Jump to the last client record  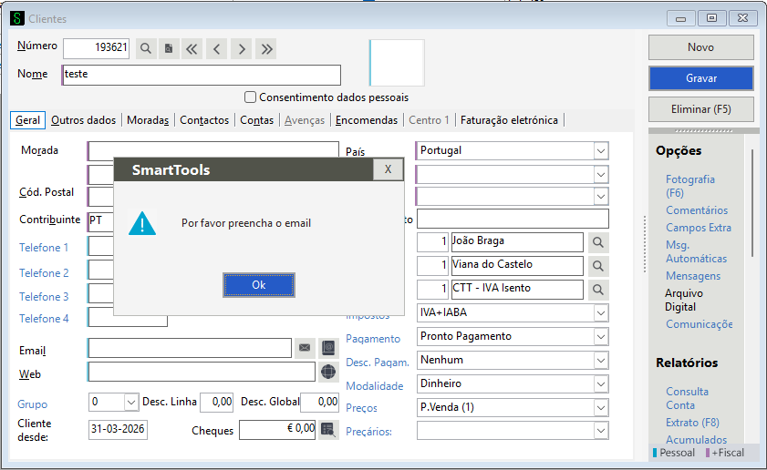[x=265, y=49]
